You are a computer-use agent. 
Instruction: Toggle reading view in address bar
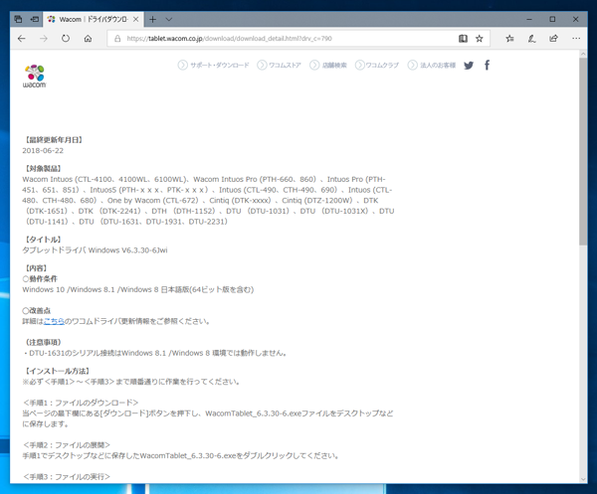coord(463,39)
